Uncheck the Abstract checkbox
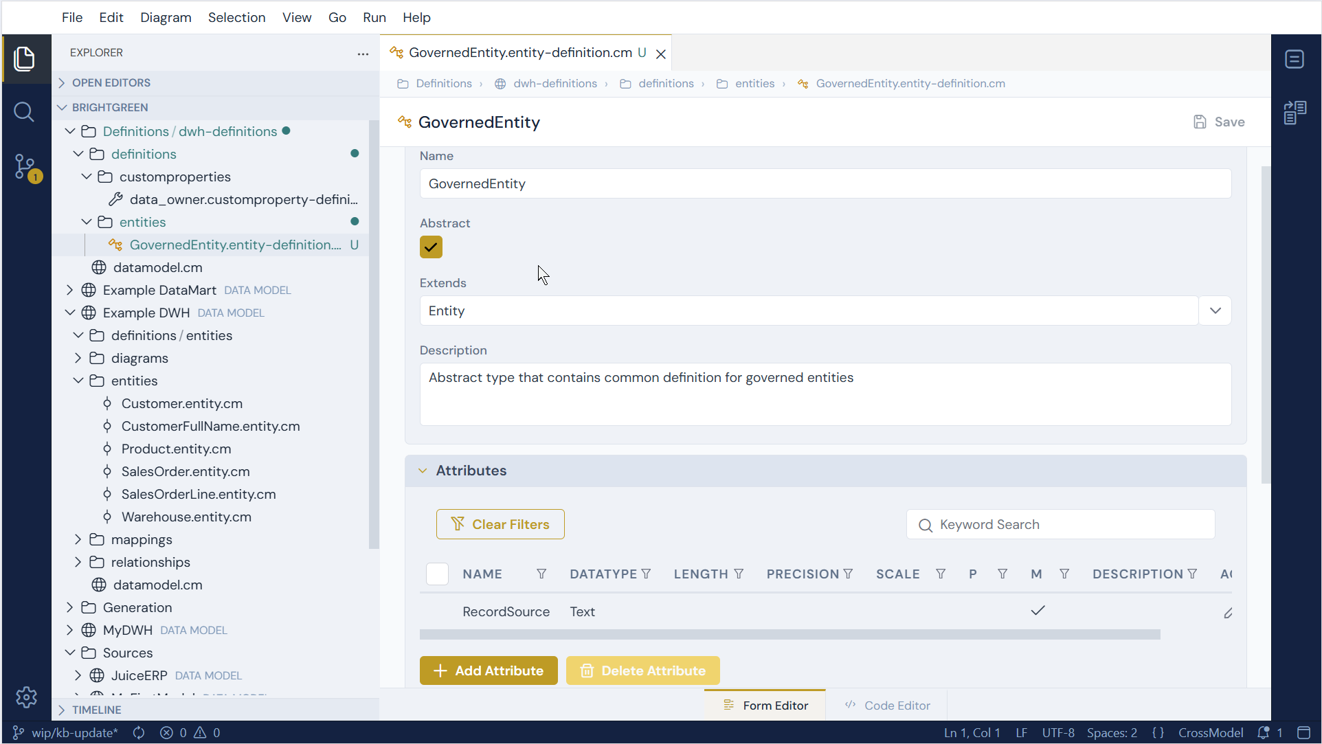 click(431, 247)
